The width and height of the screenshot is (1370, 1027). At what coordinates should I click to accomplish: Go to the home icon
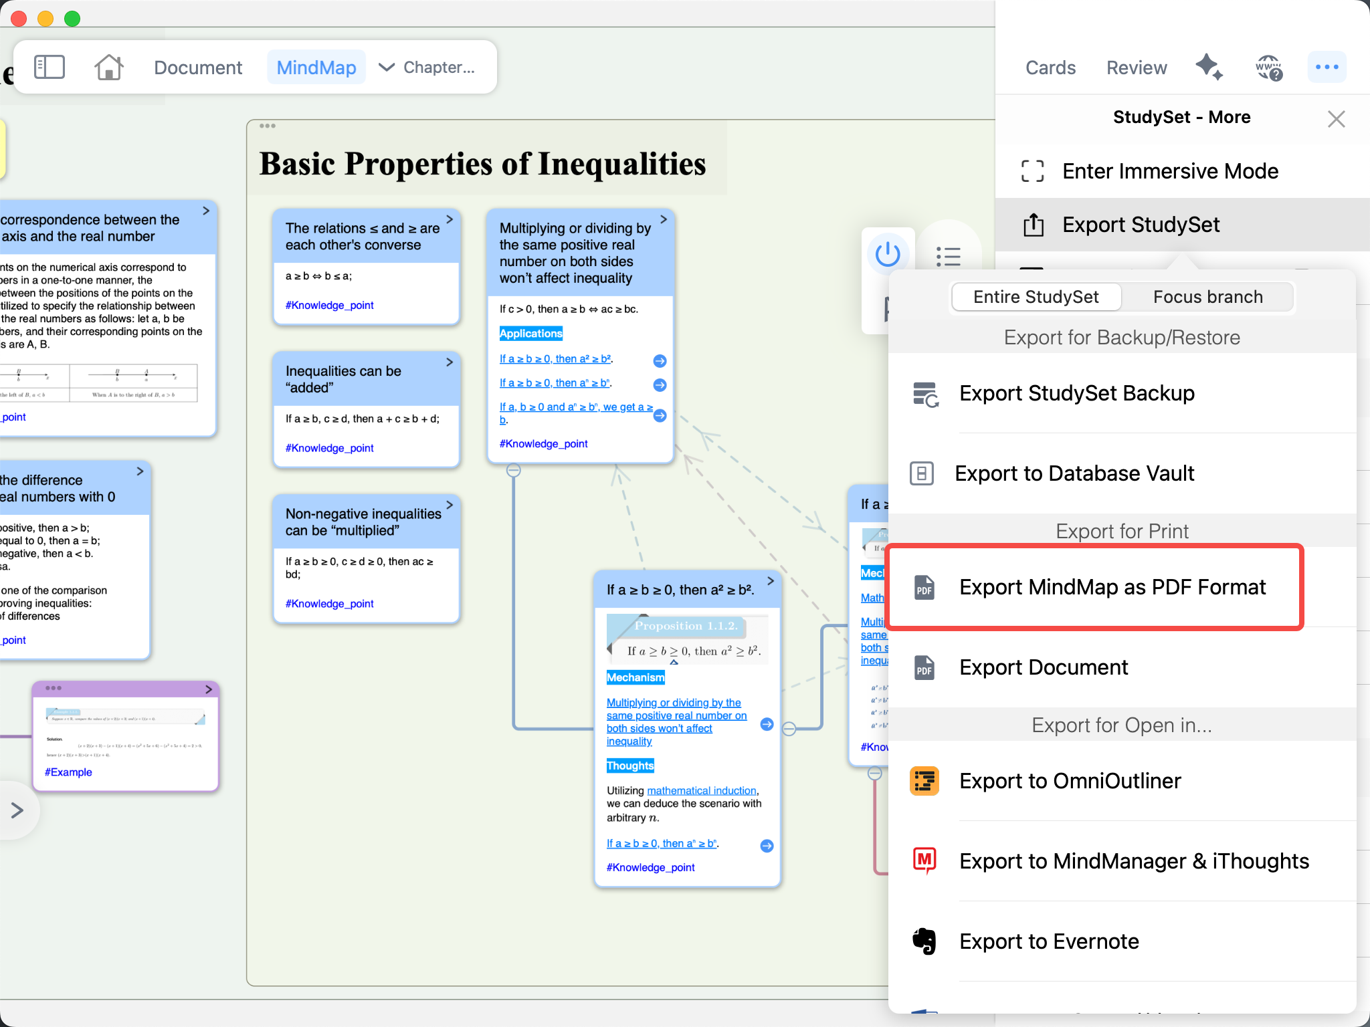109,68
